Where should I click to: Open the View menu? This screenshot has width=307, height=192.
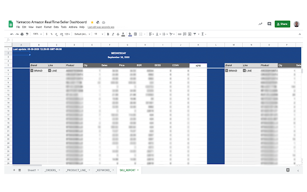(x=31, y=27)
